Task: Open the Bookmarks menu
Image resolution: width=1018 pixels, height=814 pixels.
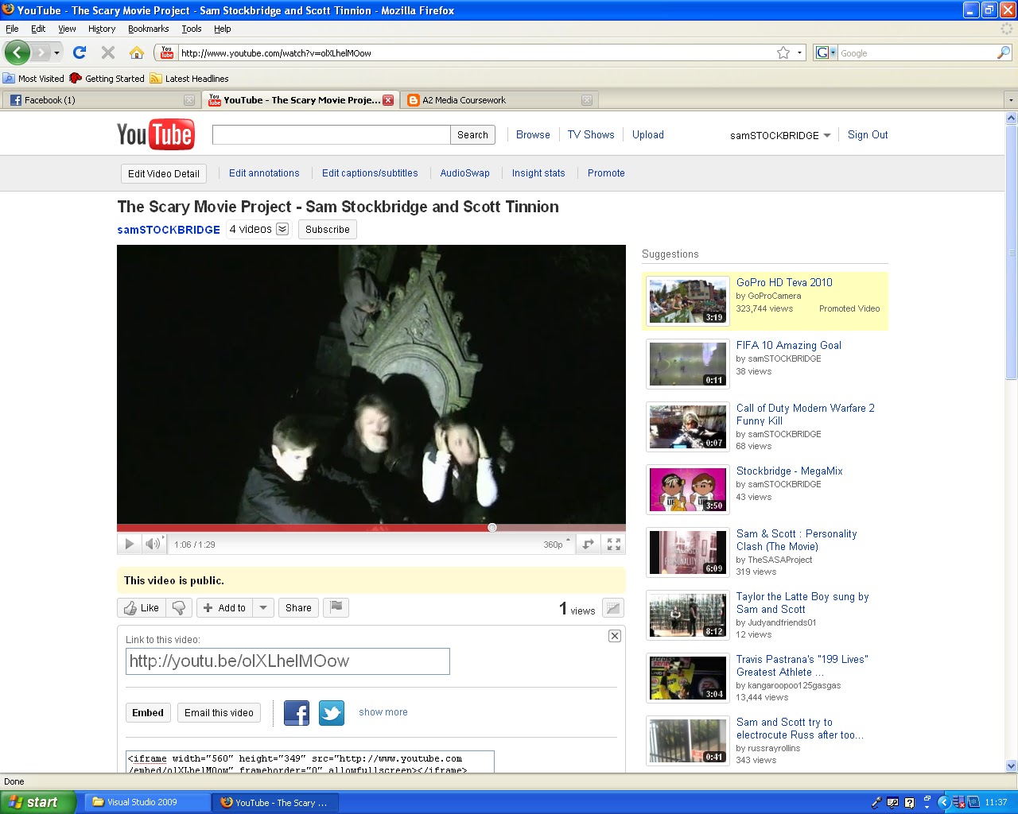Action: [148, 29]
